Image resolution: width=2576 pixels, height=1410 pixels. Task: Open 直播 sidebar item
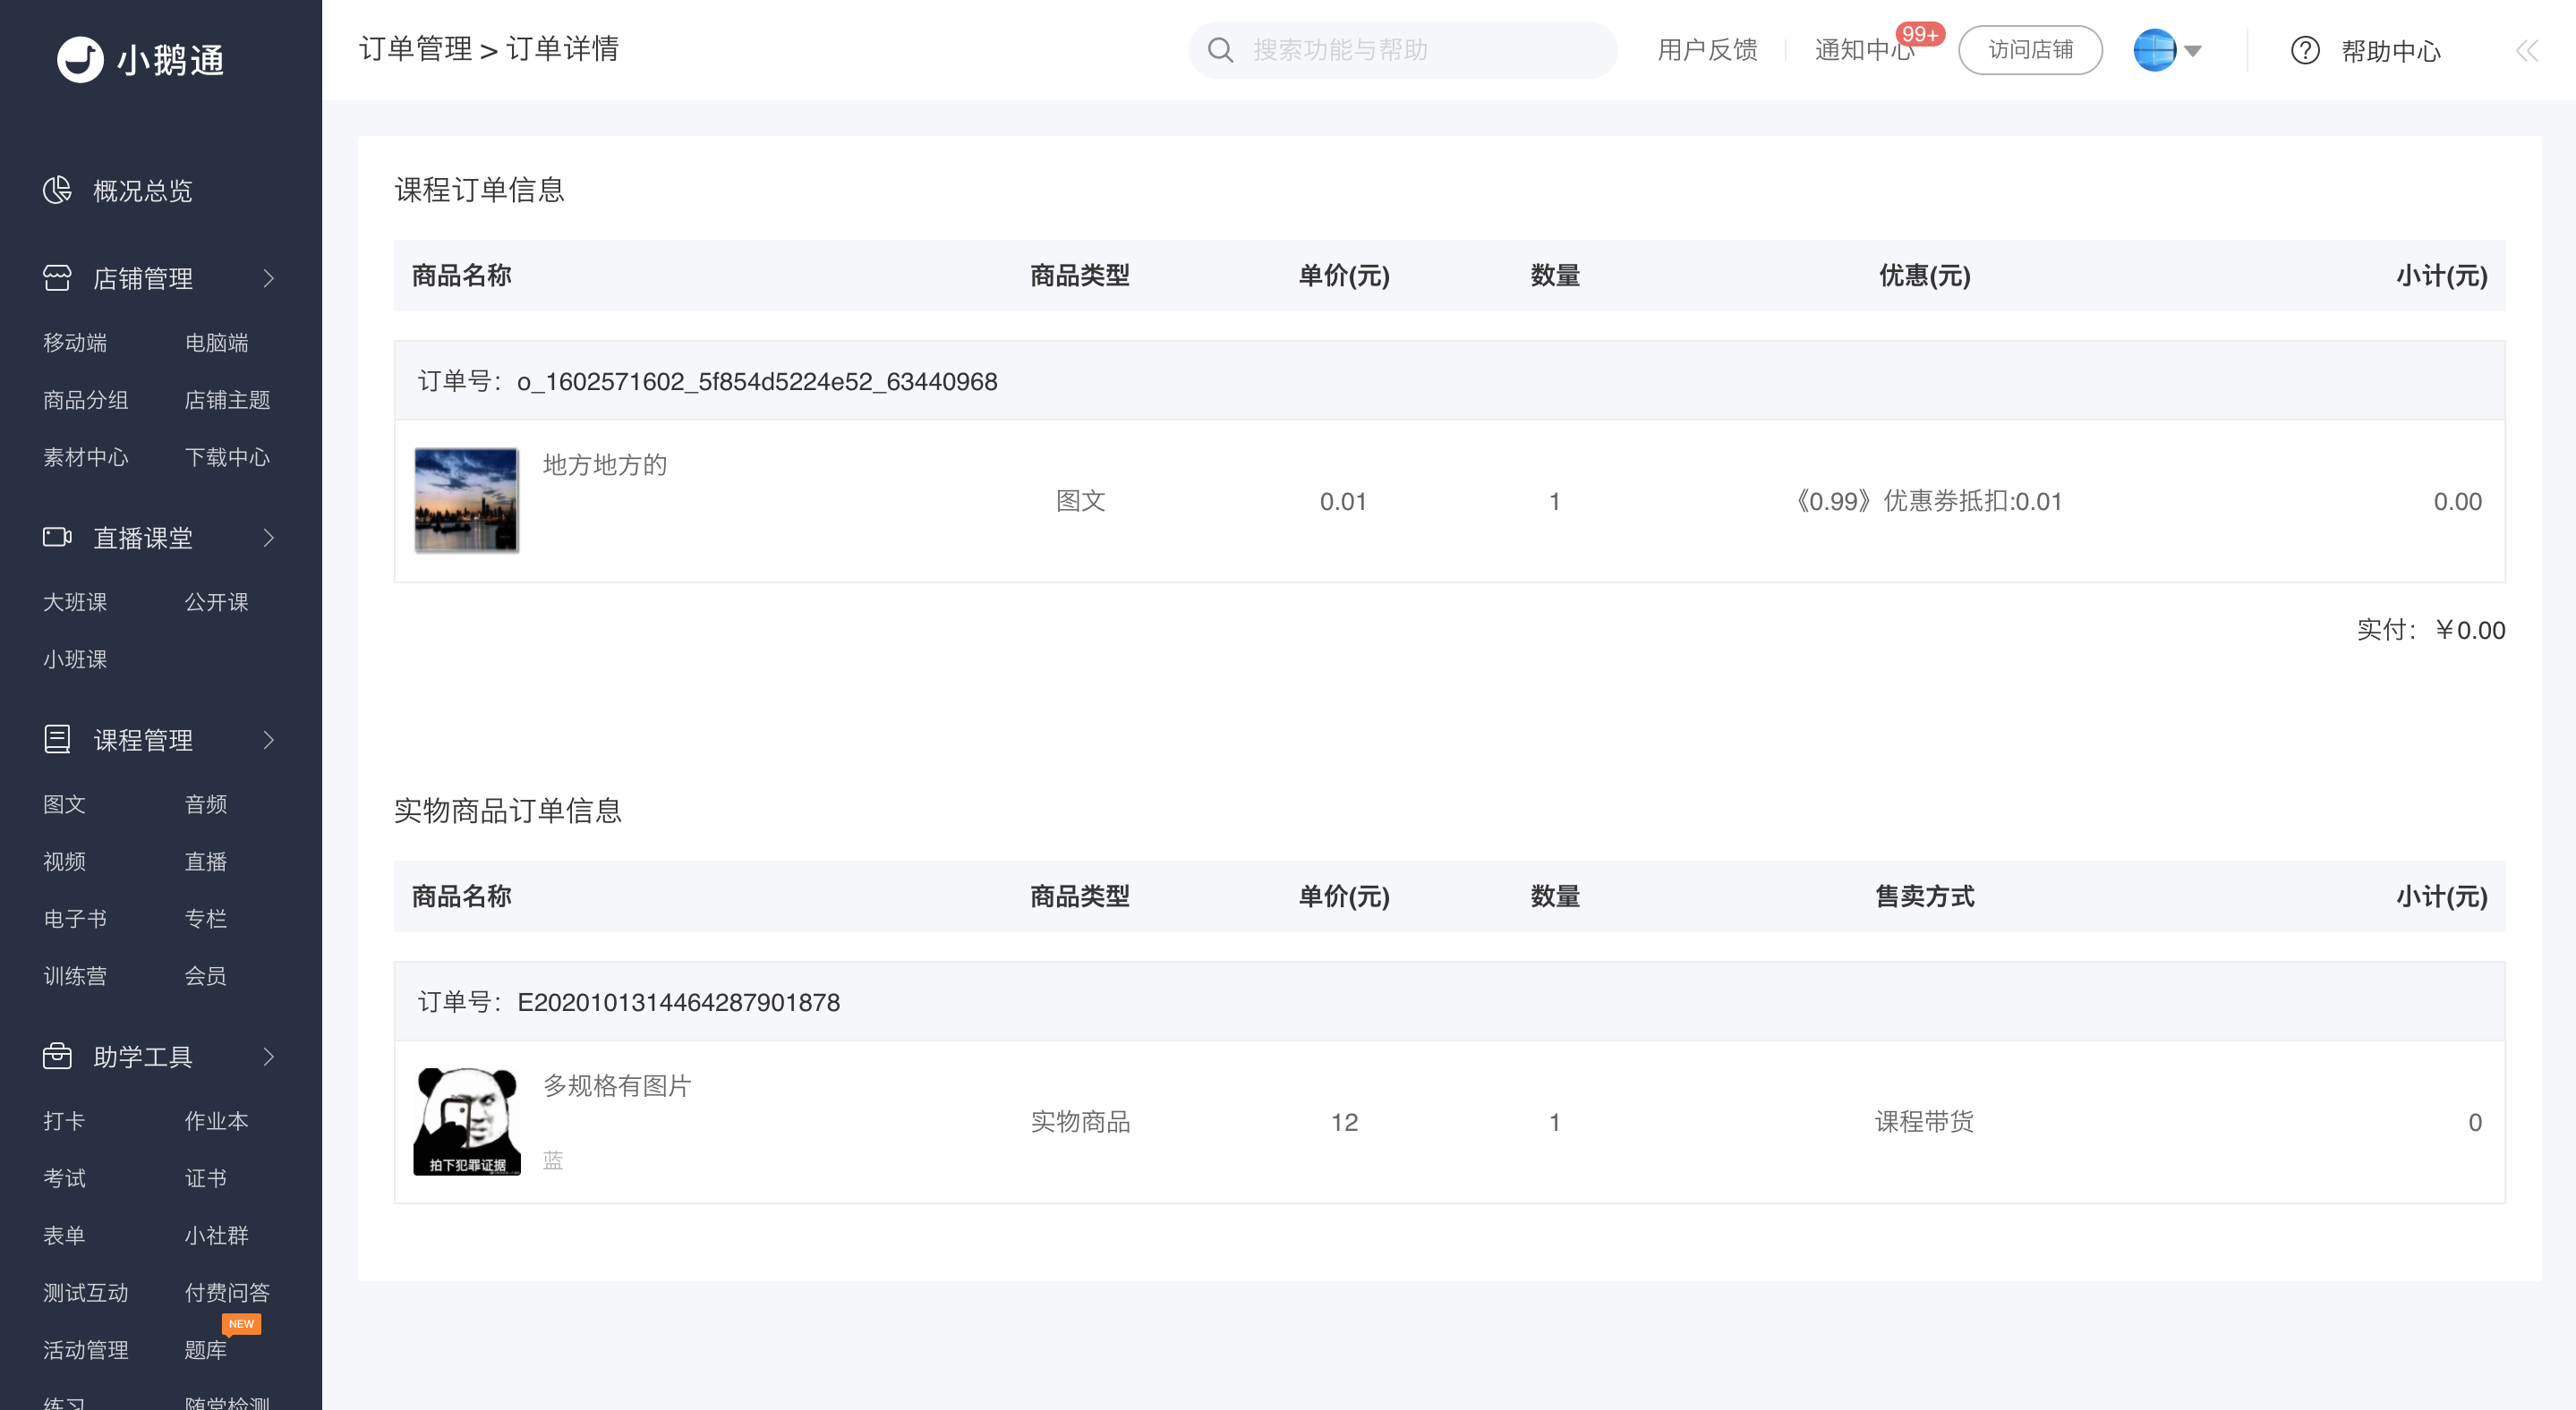[x=206, y=861]
